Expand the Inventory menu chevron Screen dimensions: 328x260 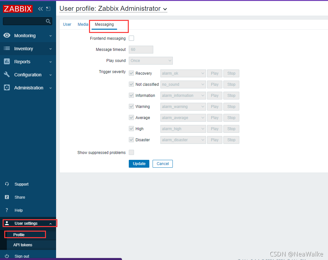point(51,49)
